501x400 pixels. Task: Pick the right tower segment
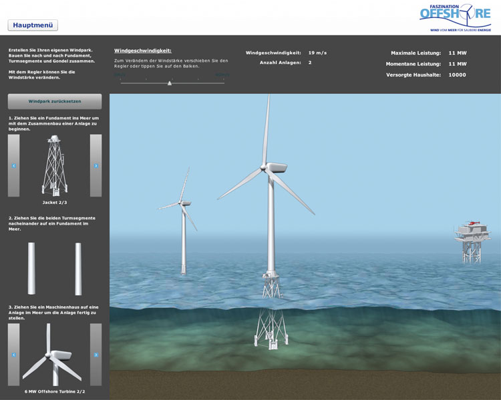[78, 268]
